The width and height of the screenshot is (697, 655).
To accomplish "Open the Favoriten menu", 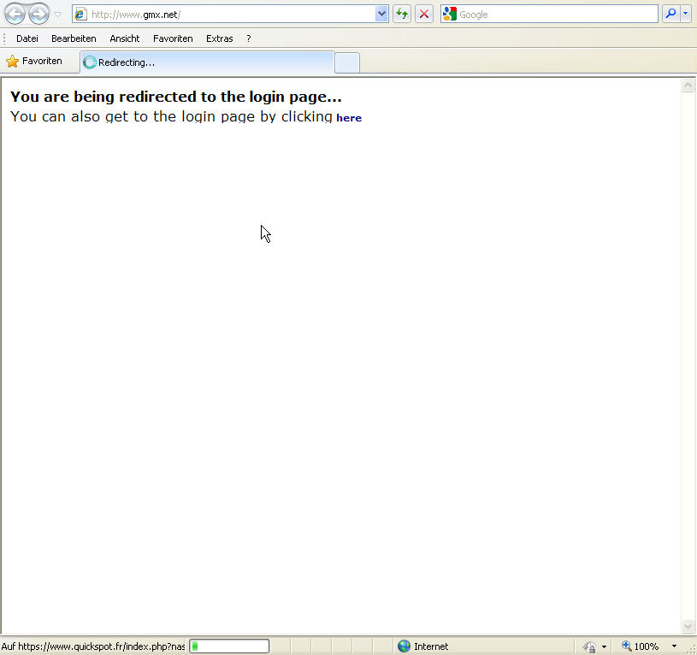I will coord(173,38).
